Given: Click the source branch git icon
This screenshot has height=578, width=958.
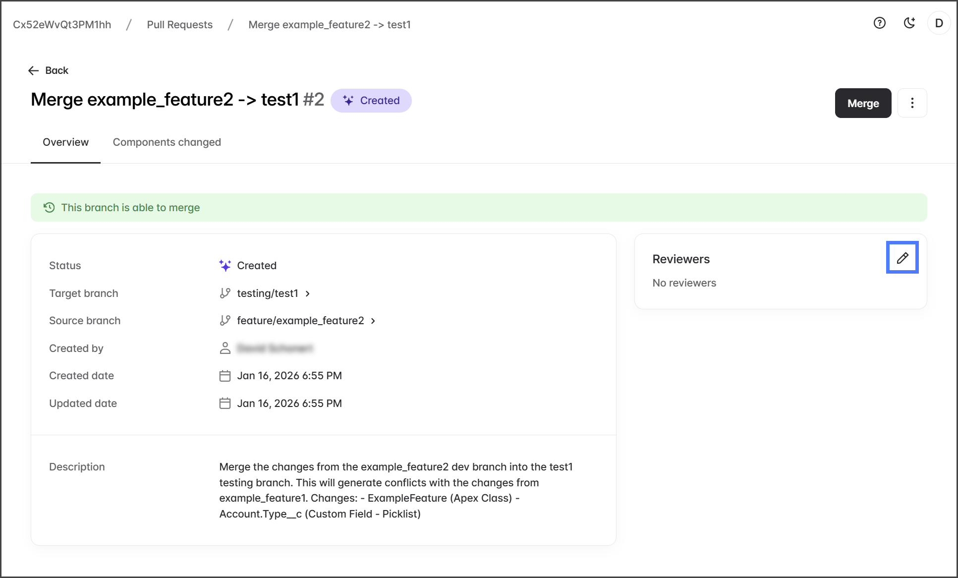Looking at the screenshot, I should click(225, 321).
